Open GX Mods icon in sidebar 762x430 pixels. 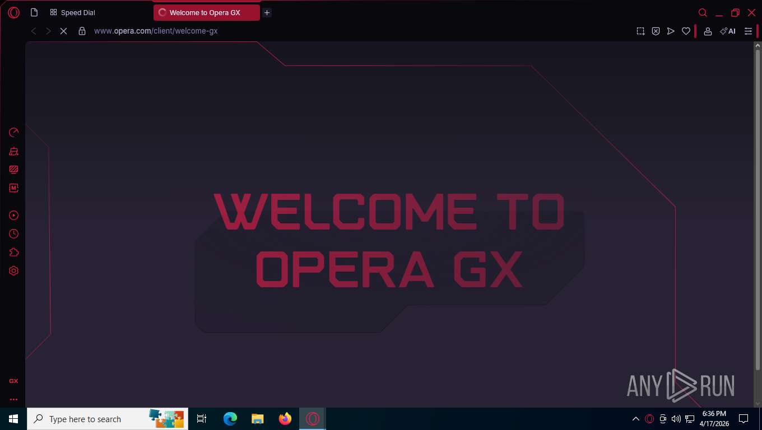tap(13, 170)
